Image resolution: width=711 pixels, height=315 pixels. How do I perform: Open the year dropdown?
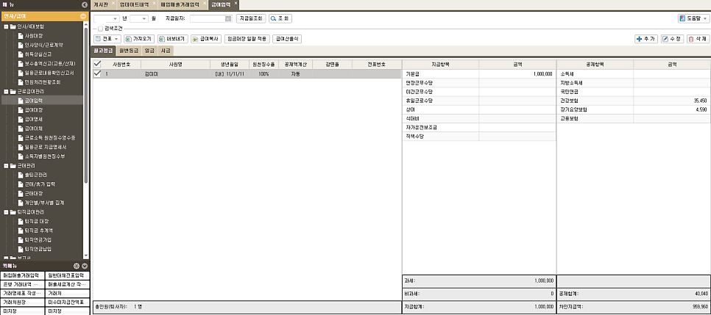[116, 18]
